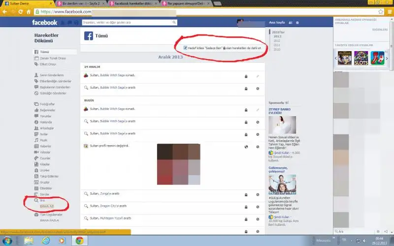Screen dimensions: 394x246
Task: Open the remove menu on the Zynga'yı arattı row
Action: click(x=258, y=195)
